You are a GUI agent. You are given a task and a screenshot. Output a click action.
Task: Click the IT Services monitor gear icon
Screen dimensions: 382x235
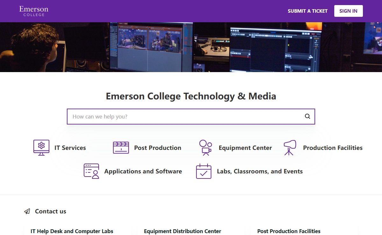coord(41,148)
